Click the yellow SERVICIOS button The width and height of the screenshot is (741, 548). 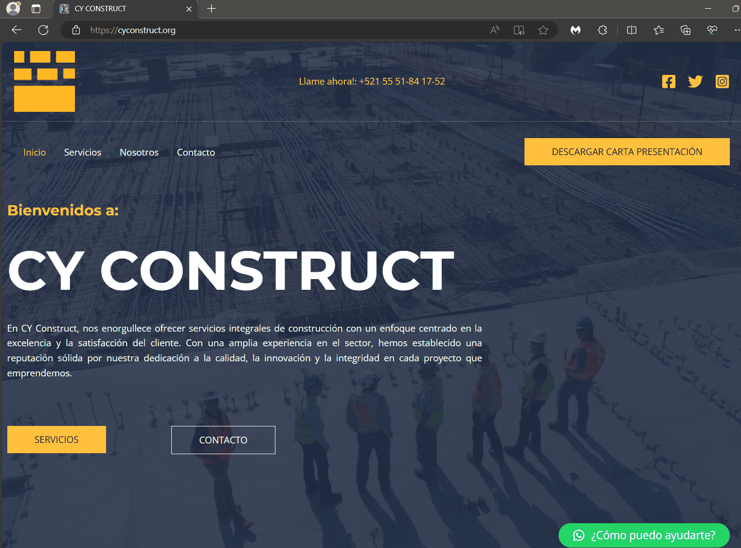[x=56, y=440]
